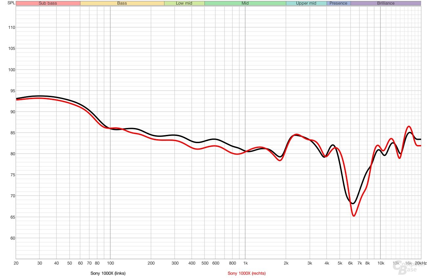Screen dimensions: 429x278
Task: Click the 5k label on the frequency axis
Action: click(x=340, y=263)
